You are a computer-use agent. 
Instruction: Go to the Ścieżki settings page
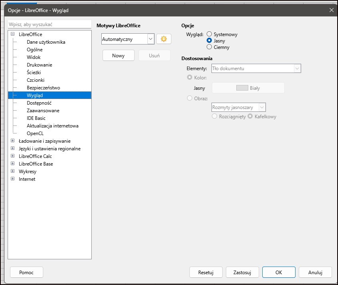click(x=34, y=73)
